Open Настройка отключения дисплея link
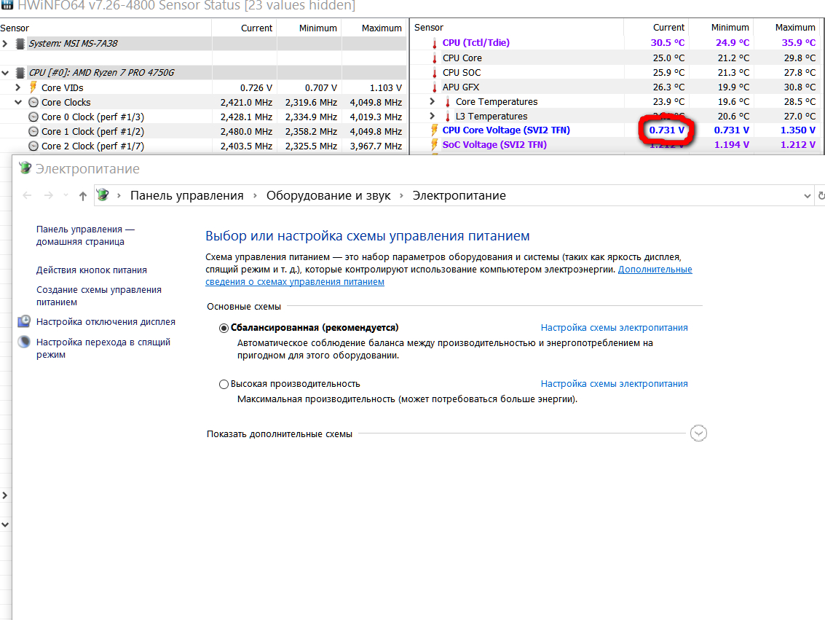Image resolution: width=825 pixels, height=620 pixels. 106,321
